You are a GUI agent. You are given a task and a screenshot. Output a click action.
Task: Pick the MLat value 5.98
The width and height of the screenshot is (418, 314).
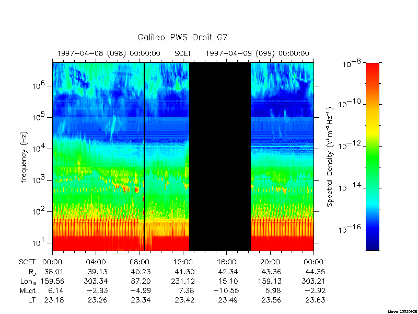[273, 290]
